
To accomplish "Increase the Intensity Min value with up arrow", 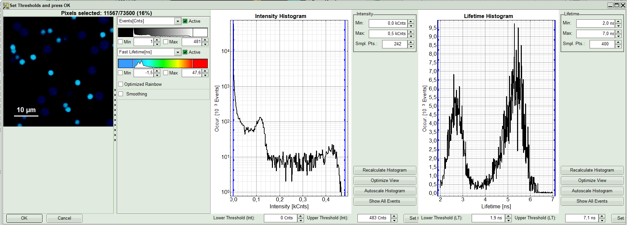I will click(411, 21).
